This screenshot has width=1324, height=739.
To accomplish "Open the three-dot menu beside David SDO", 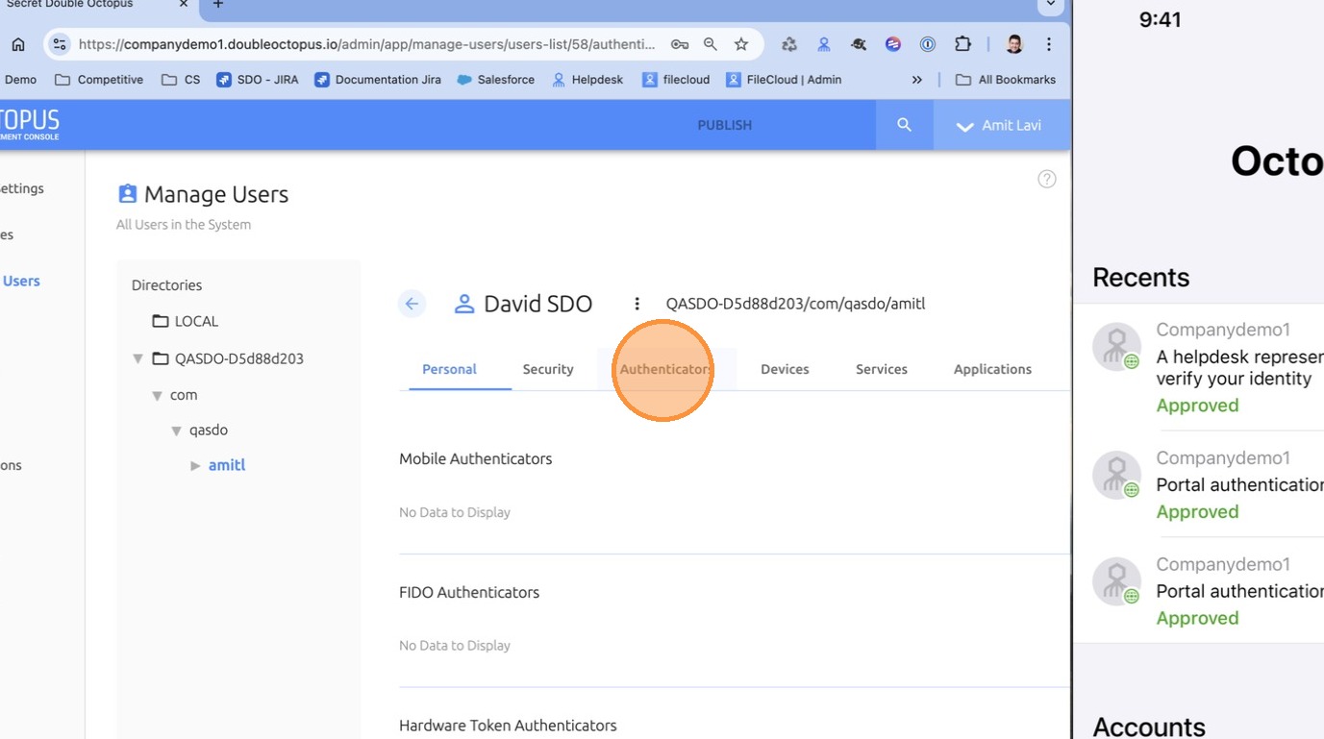I will coord(637,304).
